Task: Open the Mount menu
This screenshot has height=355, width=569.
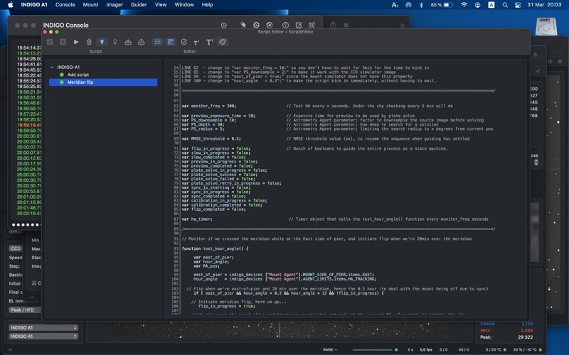Action: [90, 5]
